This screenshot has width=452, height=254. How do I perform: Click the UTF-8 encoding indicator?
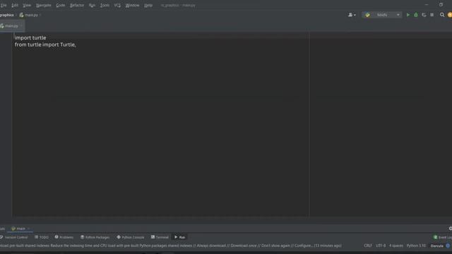tap(381, 246)
